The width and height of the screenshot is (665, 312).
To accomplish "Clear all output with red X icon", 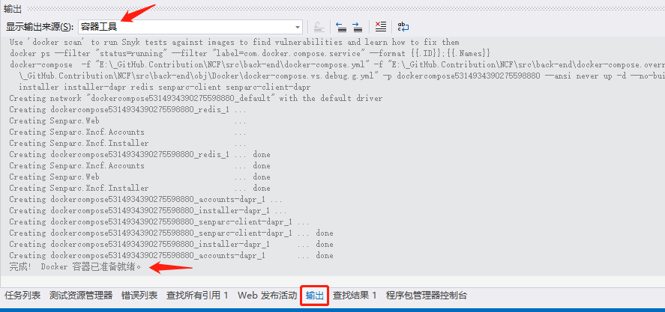I will click(x=380, y=27).
